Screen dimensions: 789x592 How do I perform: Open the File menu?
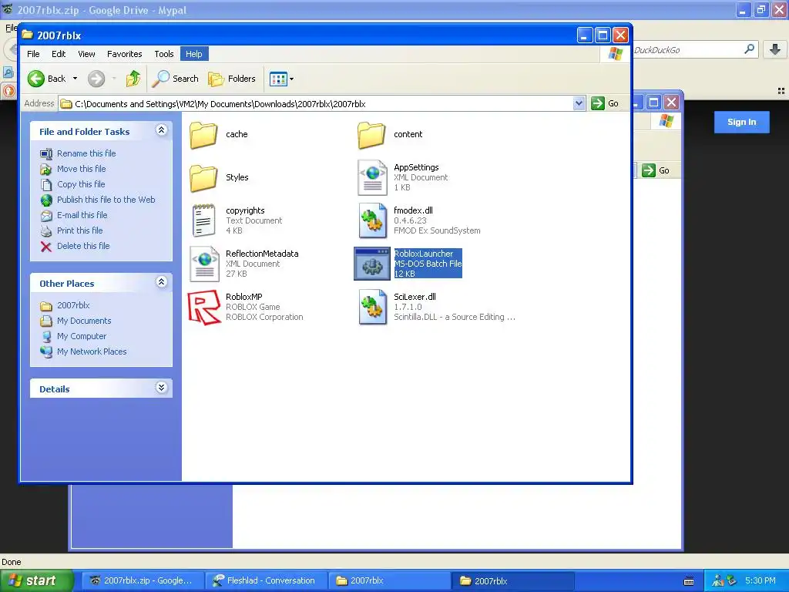(x=33, y=54)
